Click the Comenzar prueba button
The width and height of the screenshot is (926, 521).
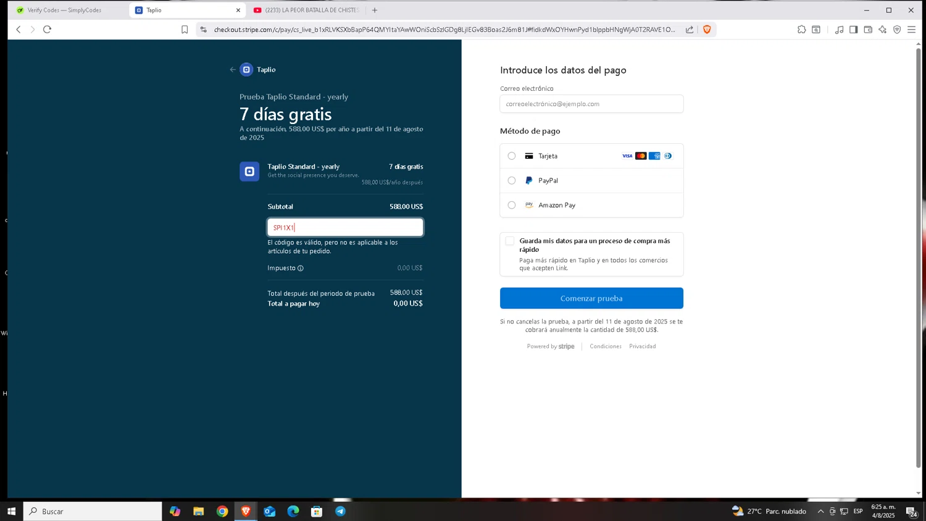pos(591,298)
